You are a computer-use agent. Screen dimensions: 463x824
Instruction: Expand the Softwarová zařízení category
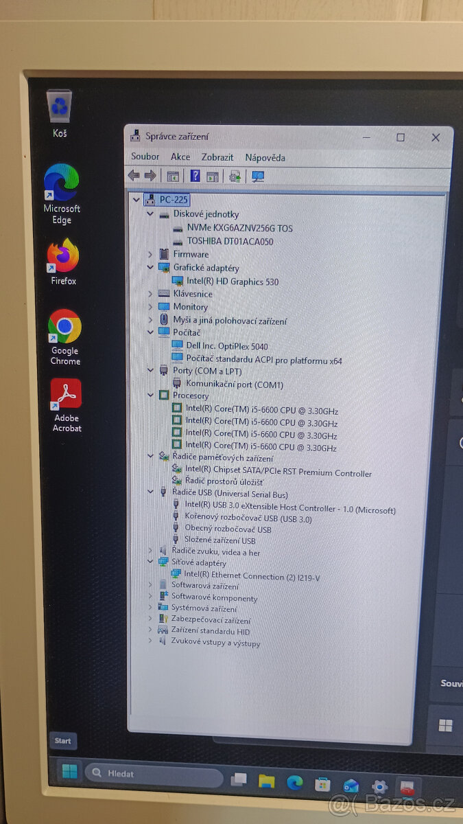coord(151,585)
